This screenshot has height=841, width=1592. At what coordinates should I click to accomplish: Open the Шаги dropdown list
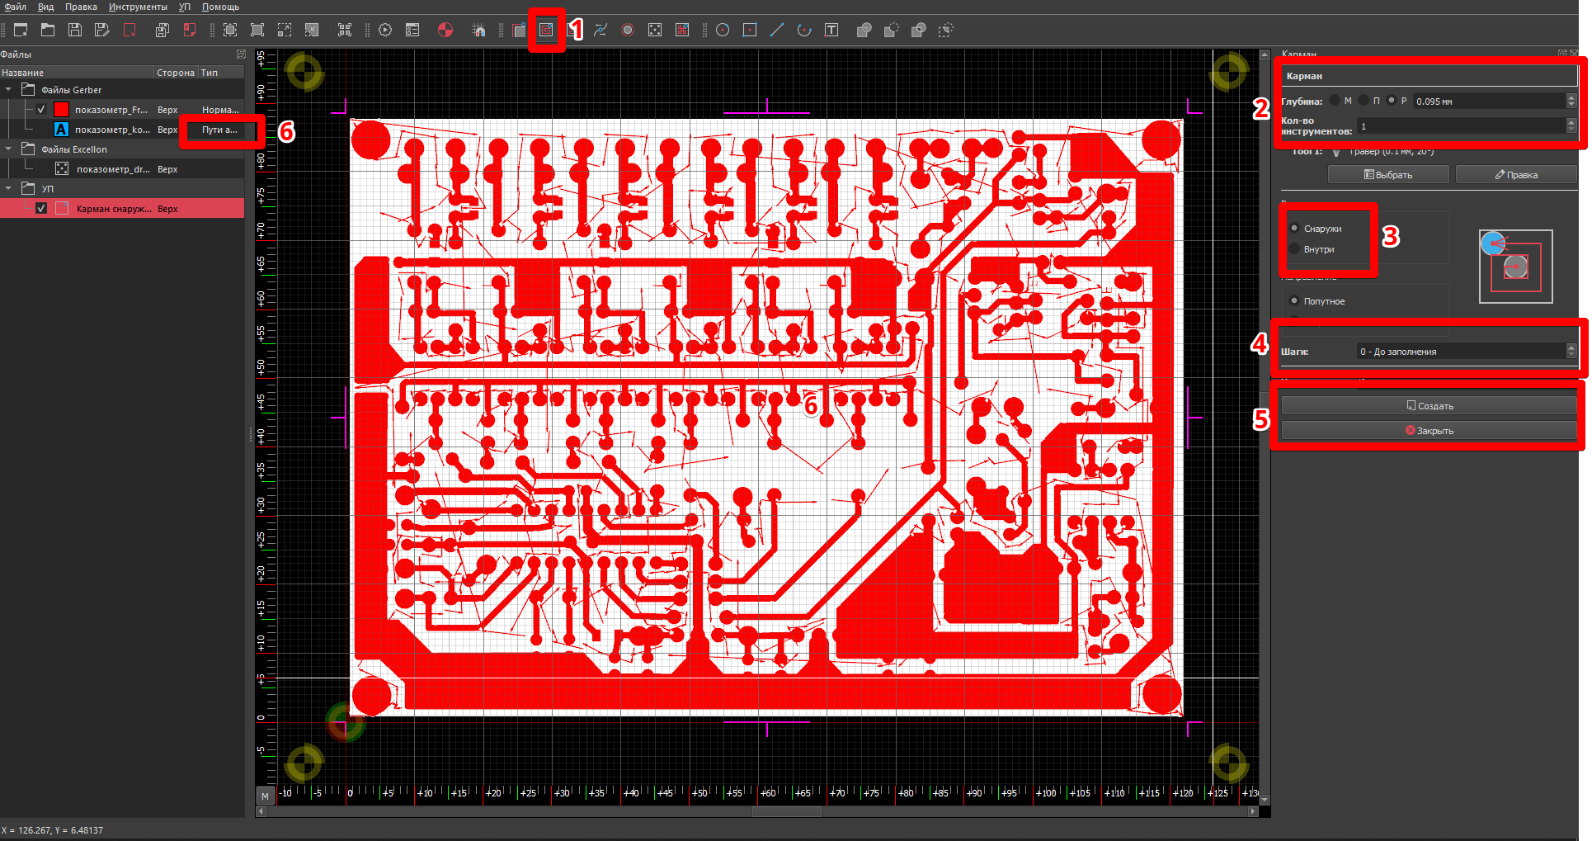[1467, 352]
